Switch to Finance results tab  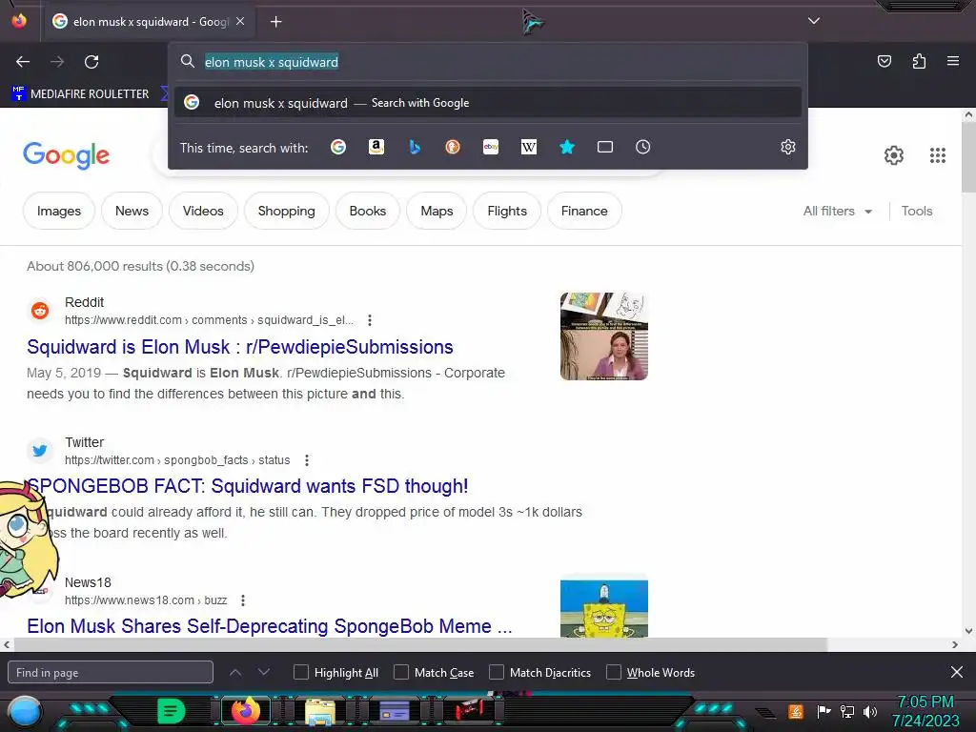click(x=584, y=211)
